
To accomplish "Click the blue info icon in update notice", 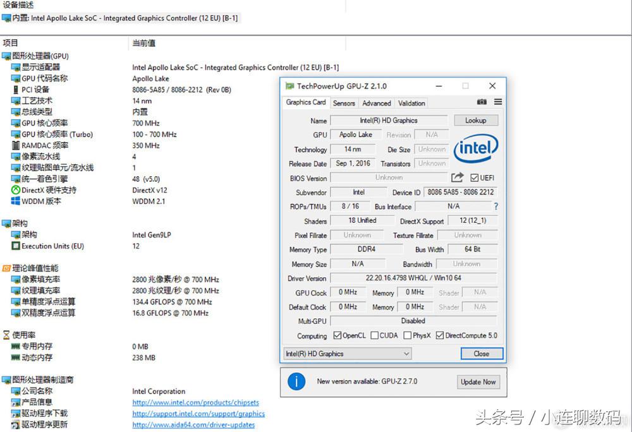I will coord(296,381).
